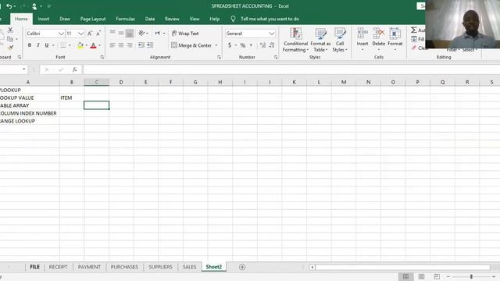
Task: Select Bottom Align icon
Action: point(129,33)
